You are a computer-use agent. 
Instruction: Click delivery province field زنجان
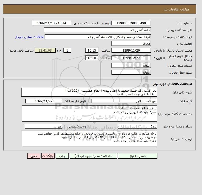[131, 65]
